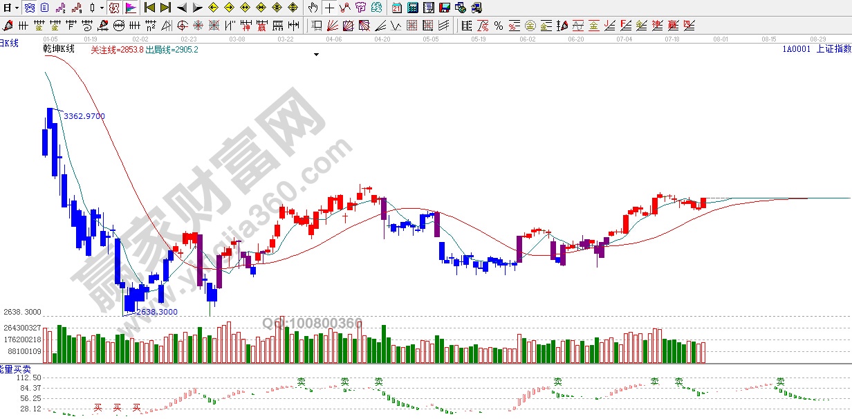Open the calculator tool
This screenshot has height=419, width=852.
tap(412, 8)
